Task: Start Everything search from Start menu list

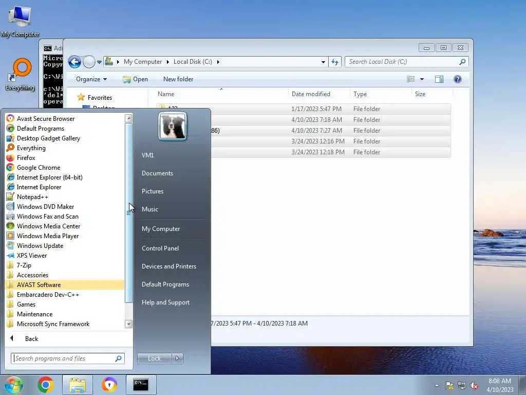Action: [x=26, y=148]
